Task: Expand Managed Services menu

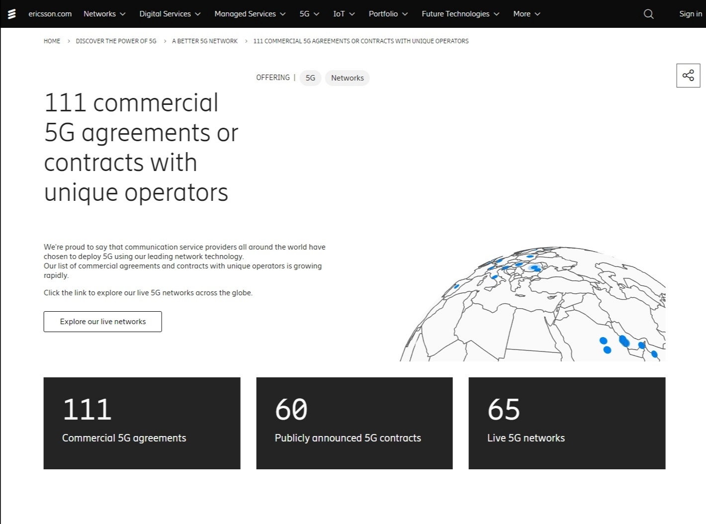Action: 250,14
